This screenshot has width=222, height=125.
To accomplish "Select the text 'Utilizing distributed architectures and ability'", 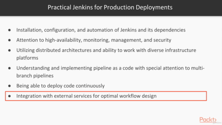I will [x=66, y=50].
